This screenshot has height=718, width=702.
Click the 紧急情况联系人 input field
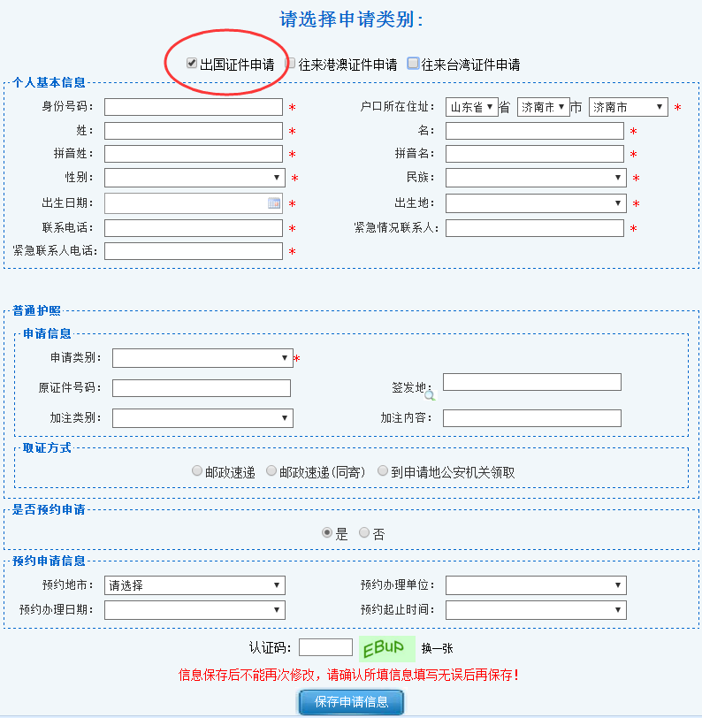(535, 228)
